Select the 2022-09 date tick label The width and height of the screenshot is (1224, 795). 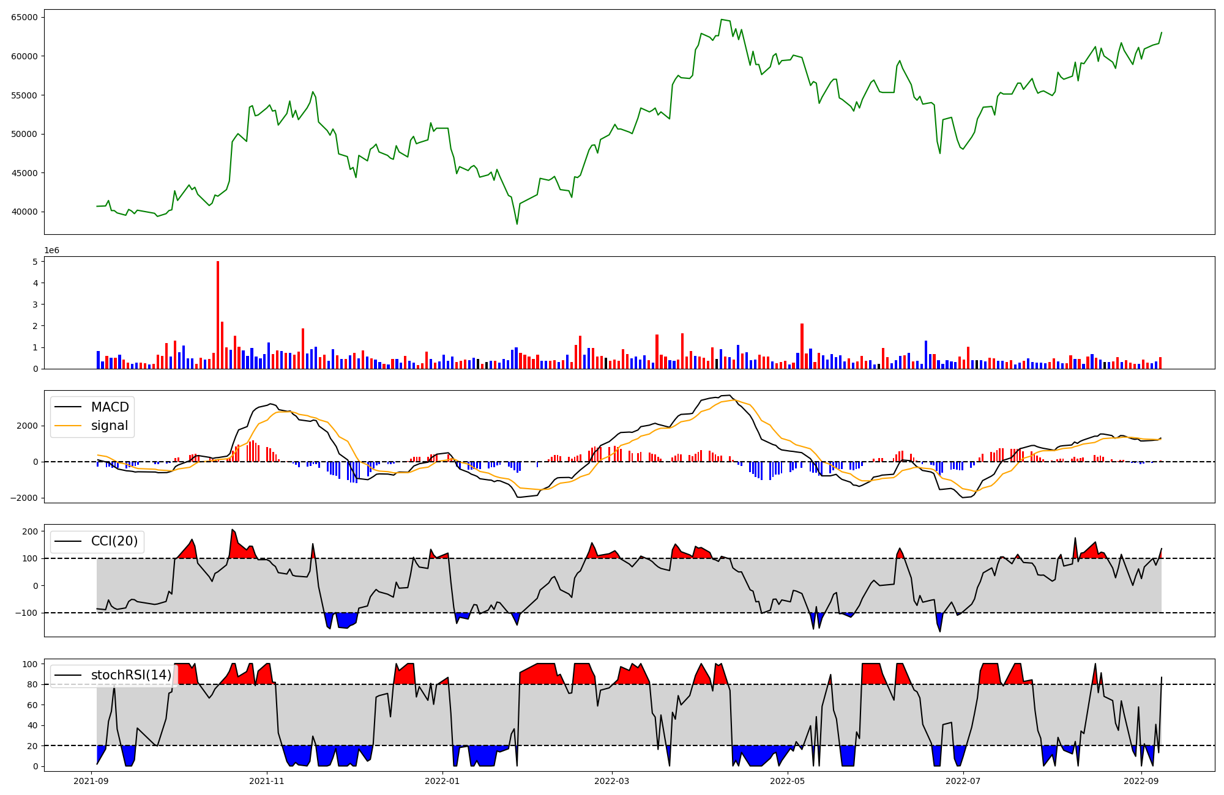(1141, 781)
